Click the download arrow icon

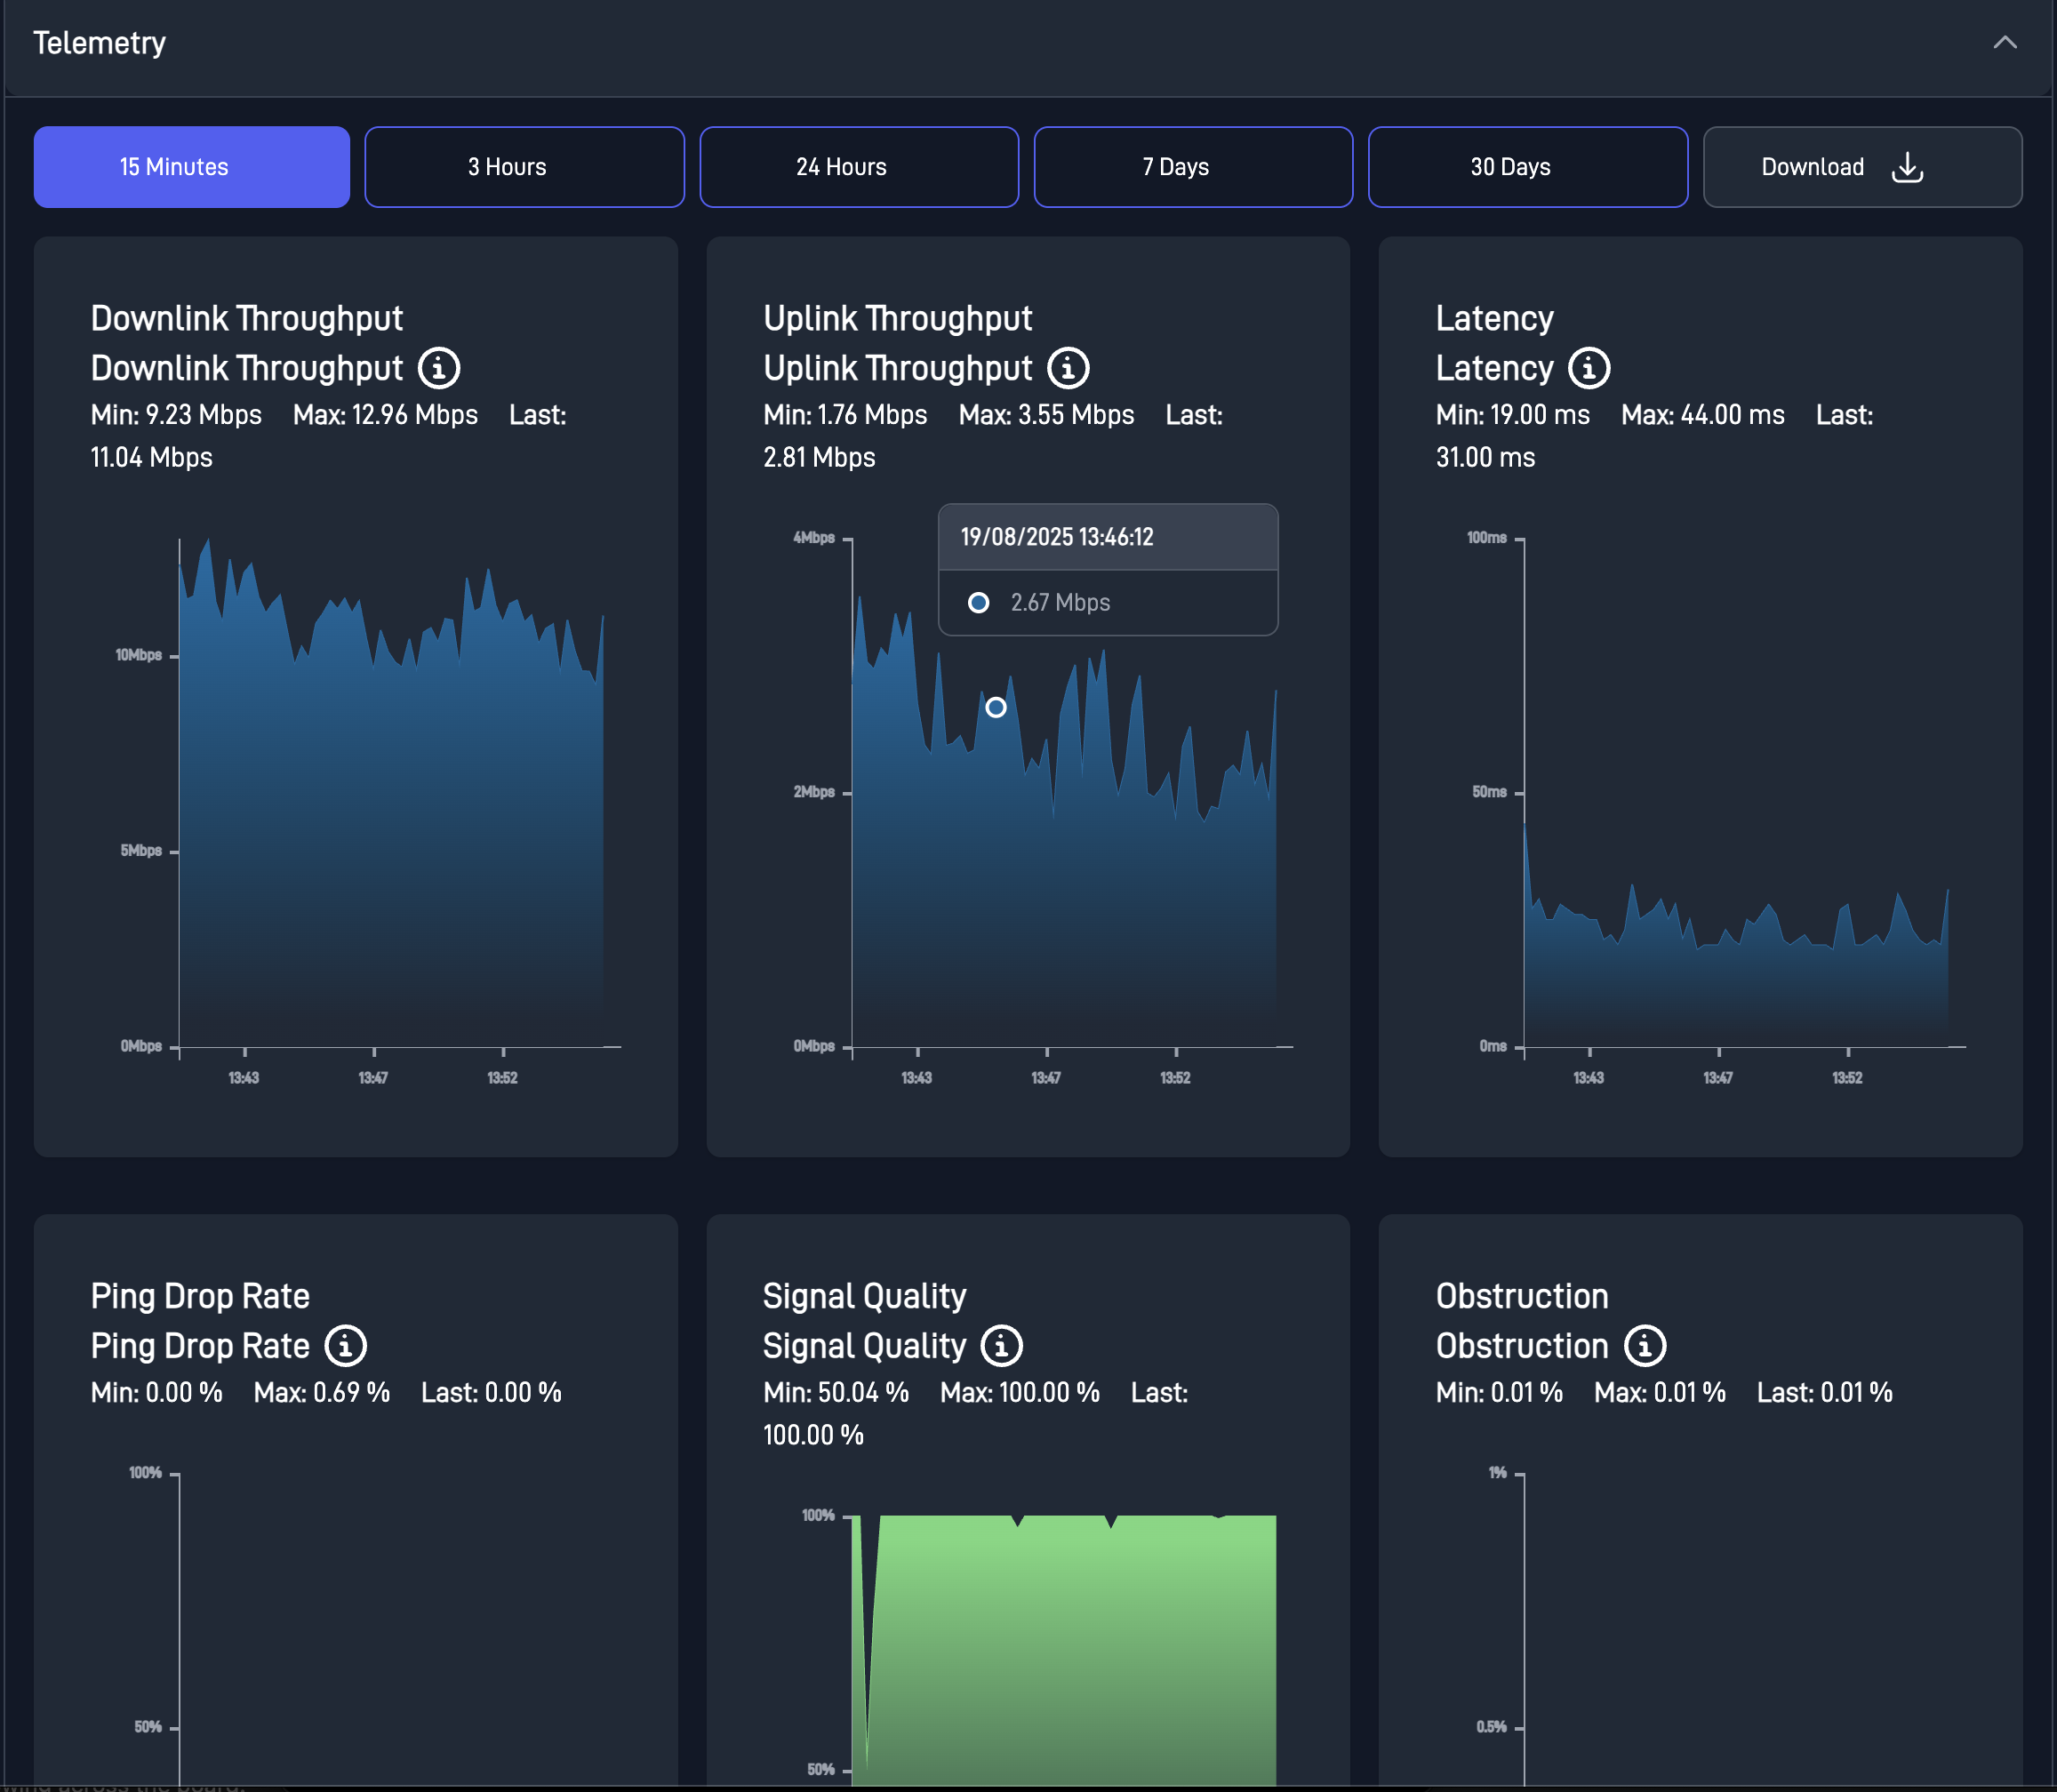1907,167
